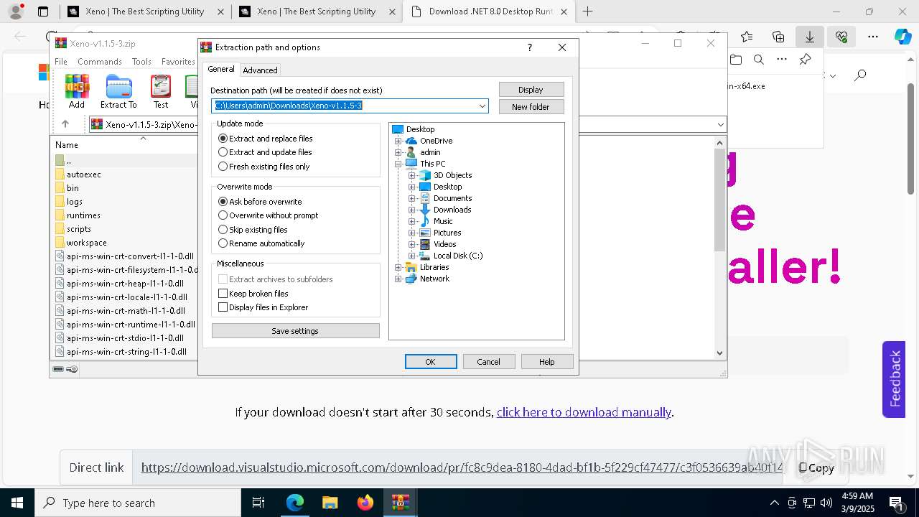
Task: Select OneDrive in the folder tree
Action: pos(436,141)
